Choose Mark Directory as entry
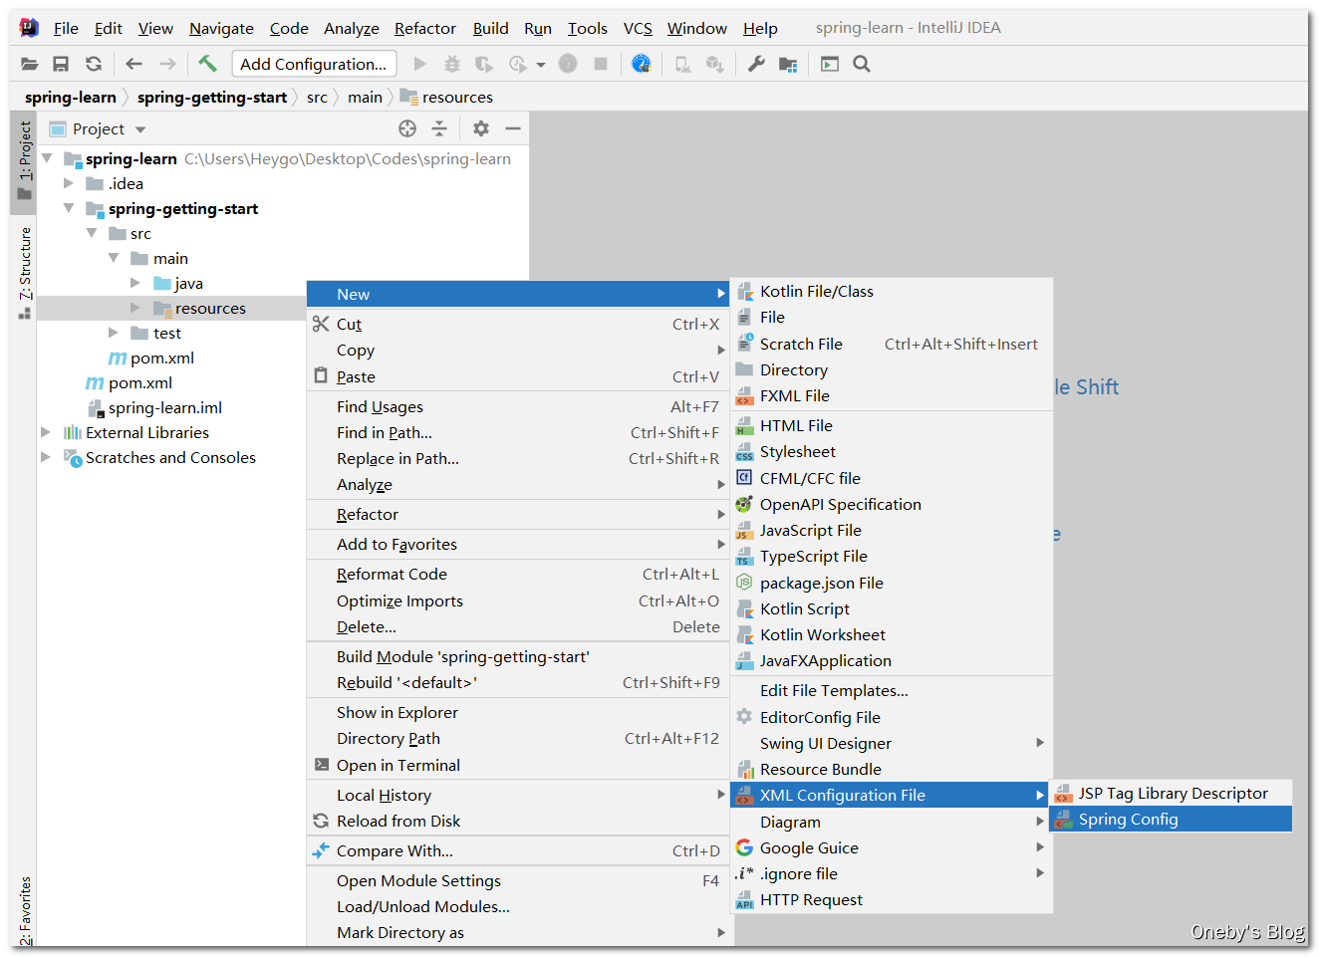 [519, 932]
